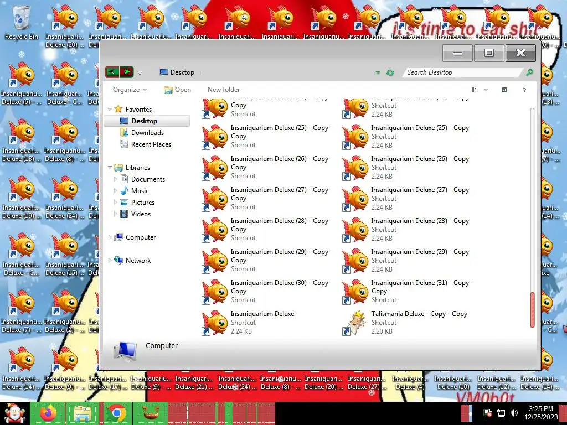Click the Open button in toolbar
This screenshot has height=425, width=567.
[177, 90]
